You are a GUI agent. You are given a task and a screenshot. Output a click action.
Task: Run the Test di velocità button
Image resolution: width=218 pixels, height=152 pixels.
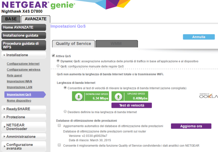[x=131, y=105]
